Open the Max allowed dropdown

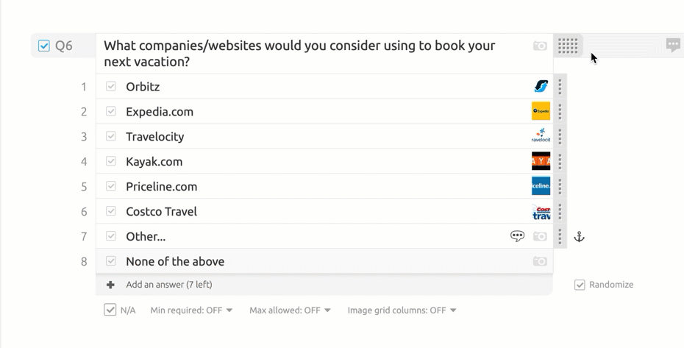coord(290,310)
